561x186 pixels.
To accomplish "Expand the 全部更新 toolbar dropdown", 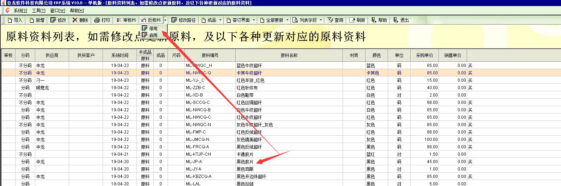I will pyautogui.click(x=287, y=20).
